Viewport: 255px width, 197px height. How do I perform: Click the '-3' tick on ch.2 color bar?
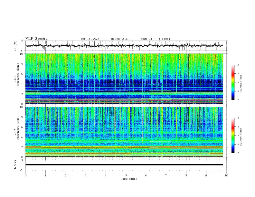click(237, 118)
